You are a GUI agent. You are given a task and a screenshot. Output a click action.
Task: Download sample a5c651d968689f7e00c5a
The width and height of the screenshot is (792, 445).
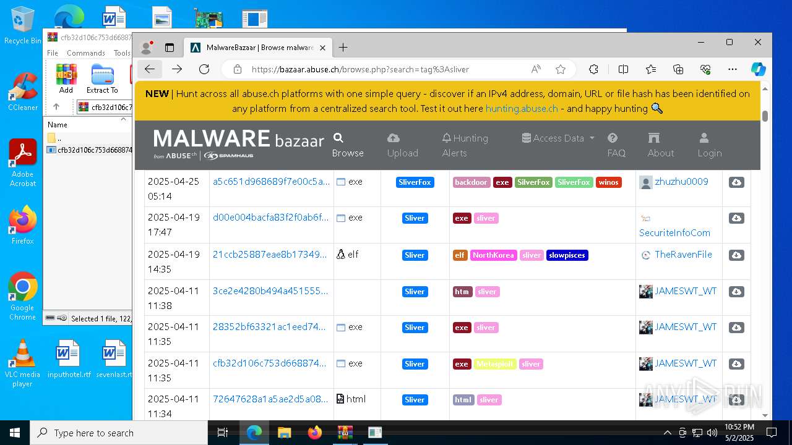click(x=736, y=182)
